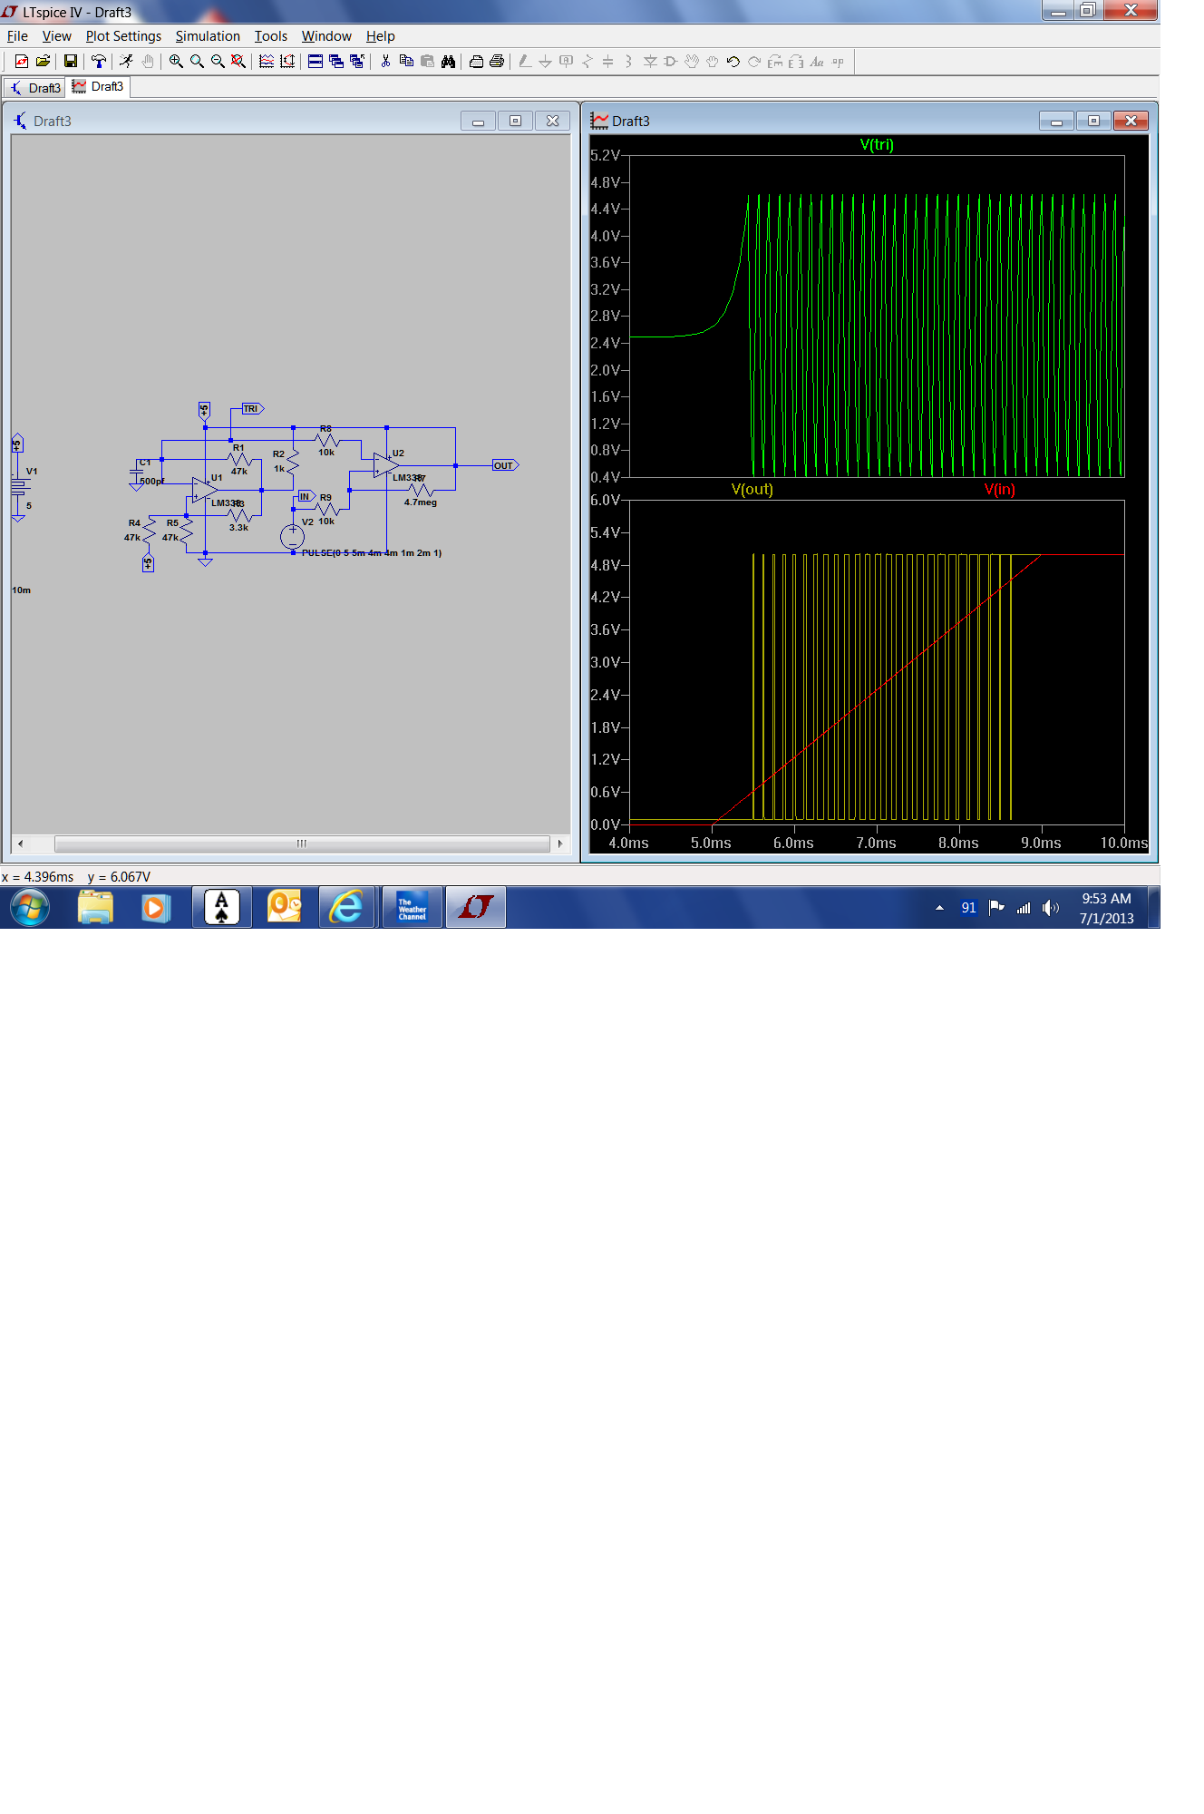This screenshot has height=1814, width=1204.
Task: Open the Plot Settings menu
Action: [123, 36]
